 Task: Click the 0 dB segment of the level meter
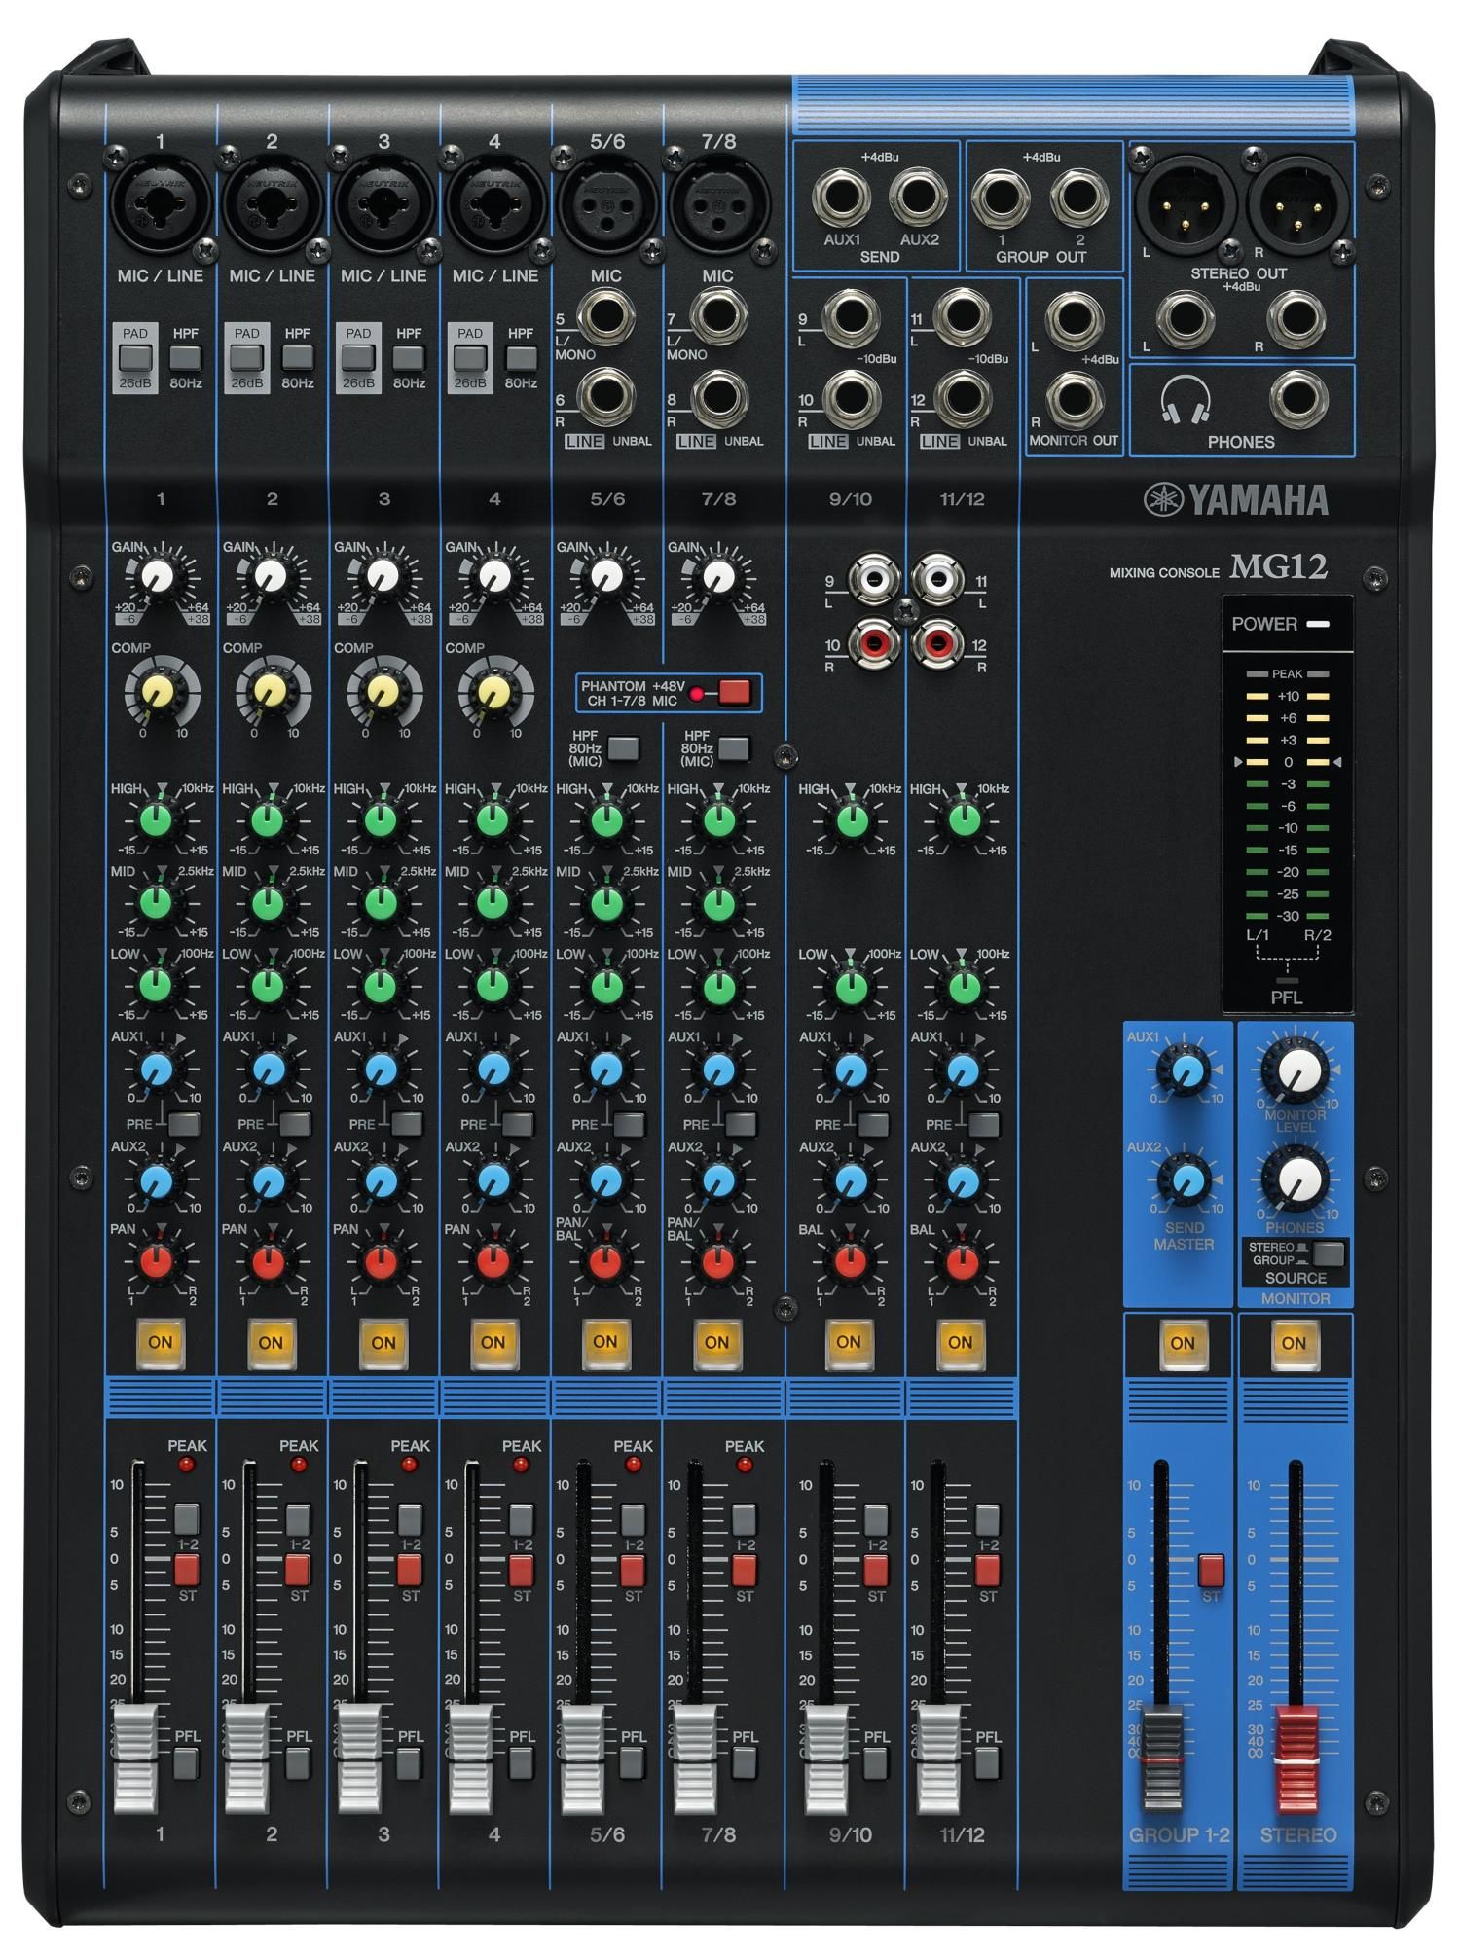1287,762
